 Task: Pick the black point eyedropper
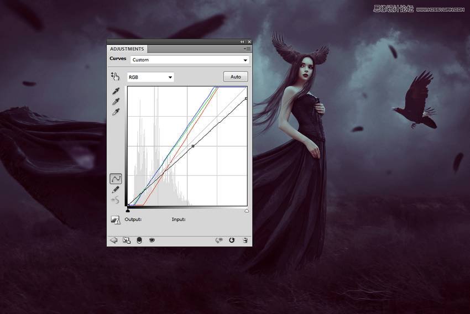pos(116,91)
